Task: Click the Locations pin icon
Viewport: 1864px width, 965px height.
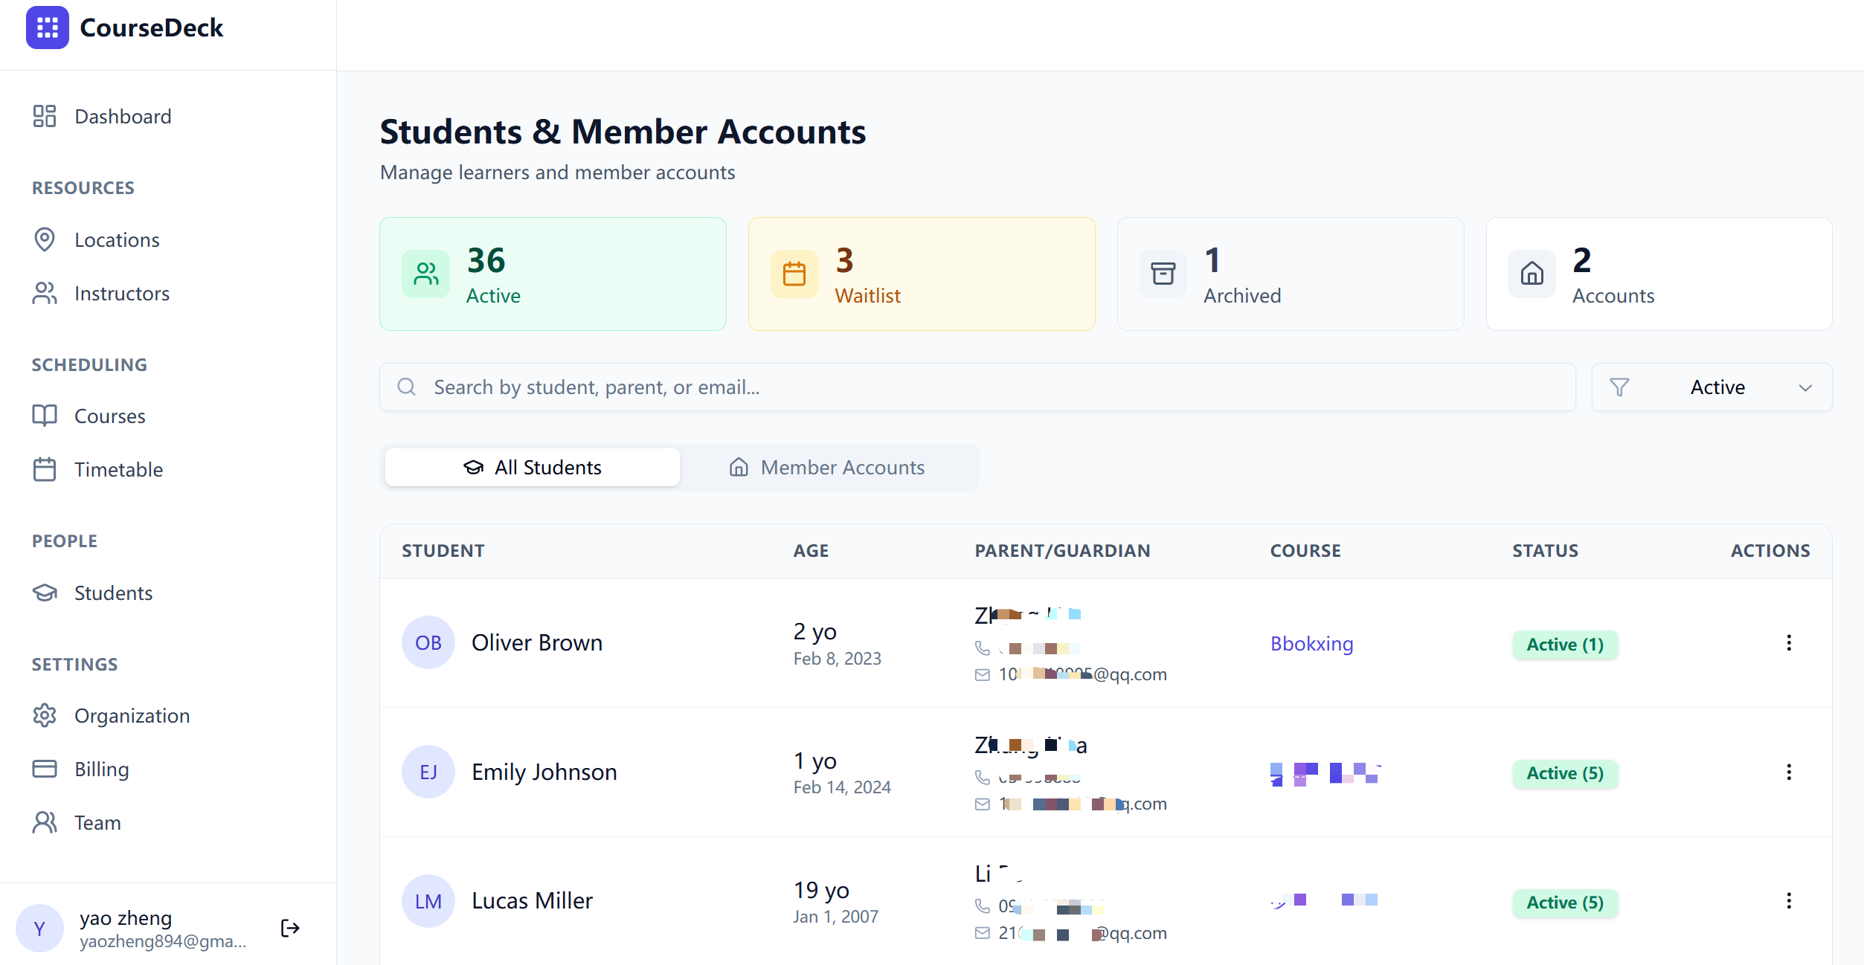Action: [x=45, y=240]
